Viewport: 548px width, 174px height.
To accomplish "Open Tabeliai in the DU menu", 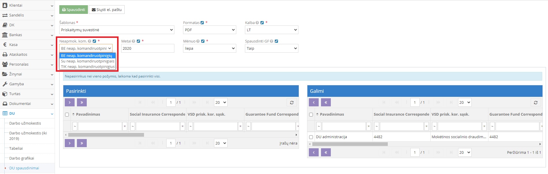I will click(x=16, y=149).
